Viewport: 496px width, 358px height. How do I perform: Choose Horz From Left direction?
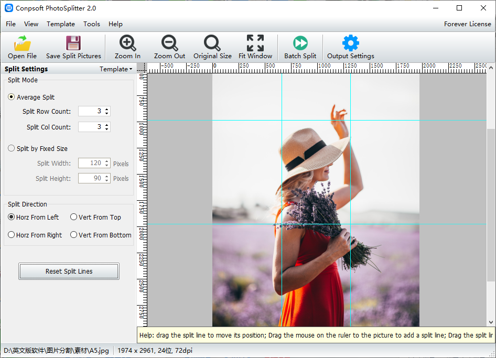(11, 216)
